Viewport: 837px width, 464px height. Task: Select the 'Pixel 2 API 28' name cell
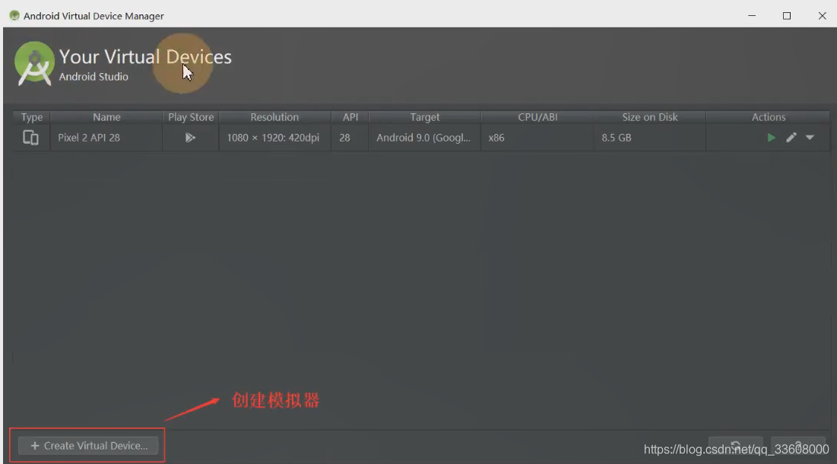pyautogui.click(x=106, y=138)
